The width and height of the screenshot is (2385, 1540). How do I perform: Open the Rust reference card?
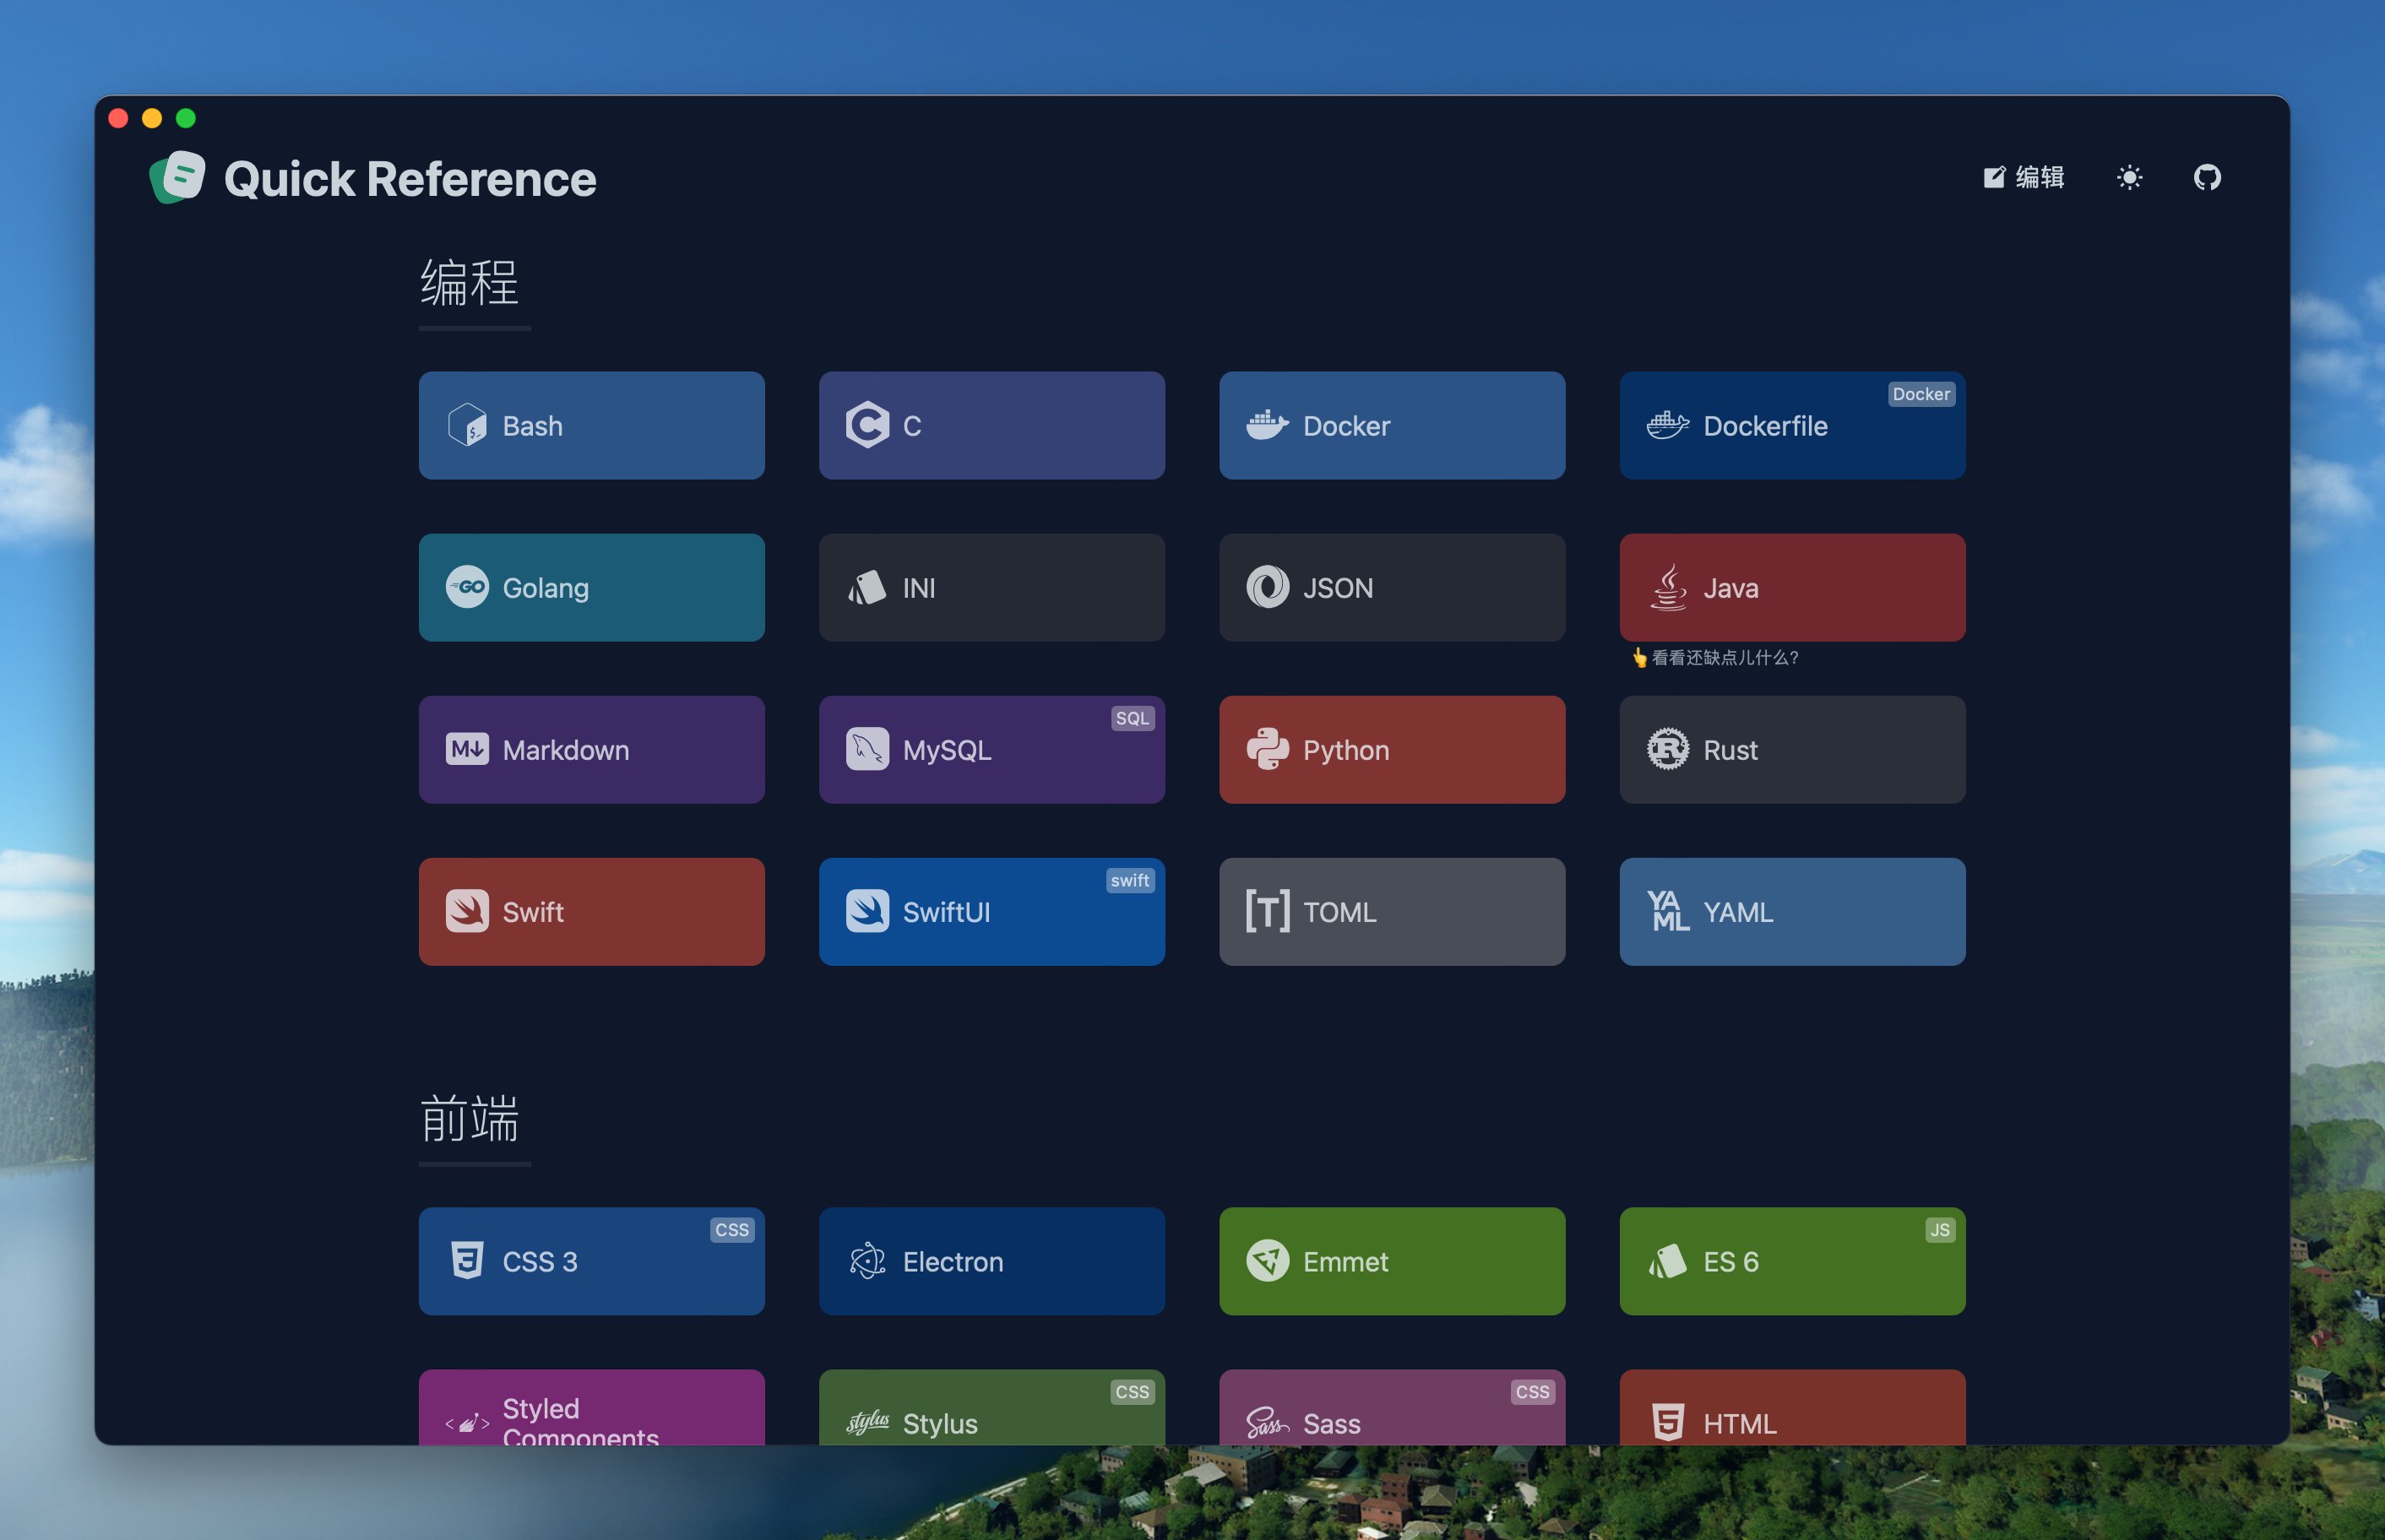pos(1792,749)
